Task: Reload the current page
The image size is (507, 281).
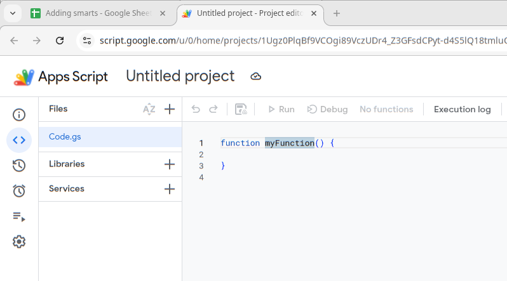Action: (x=60, y=41)
